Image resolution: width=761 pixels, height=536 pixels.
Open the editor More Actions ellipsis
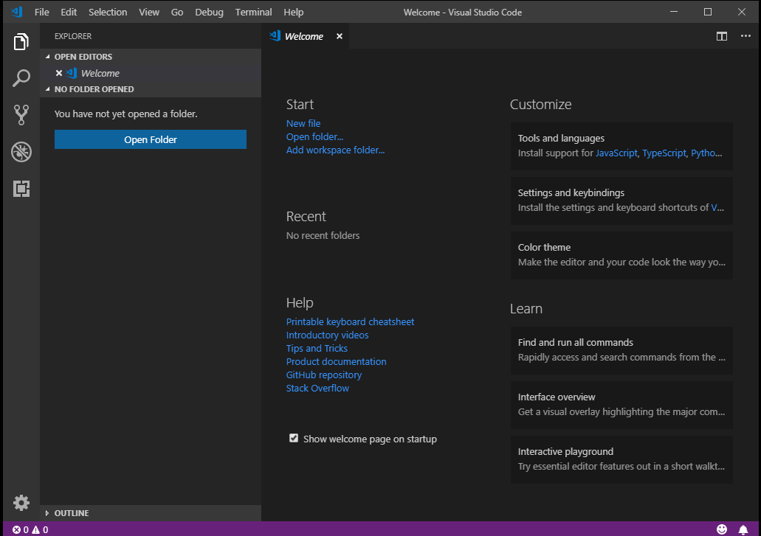pos(745,36)
